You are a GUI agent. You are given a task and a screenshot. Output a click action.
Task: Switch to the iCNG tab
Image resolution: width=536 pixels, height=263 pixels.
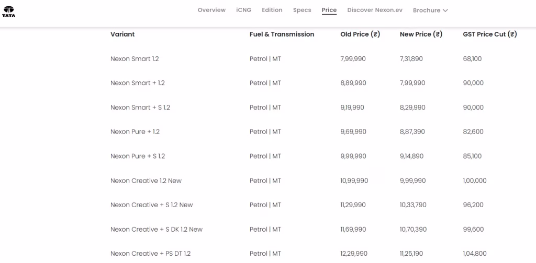[244, 10]
